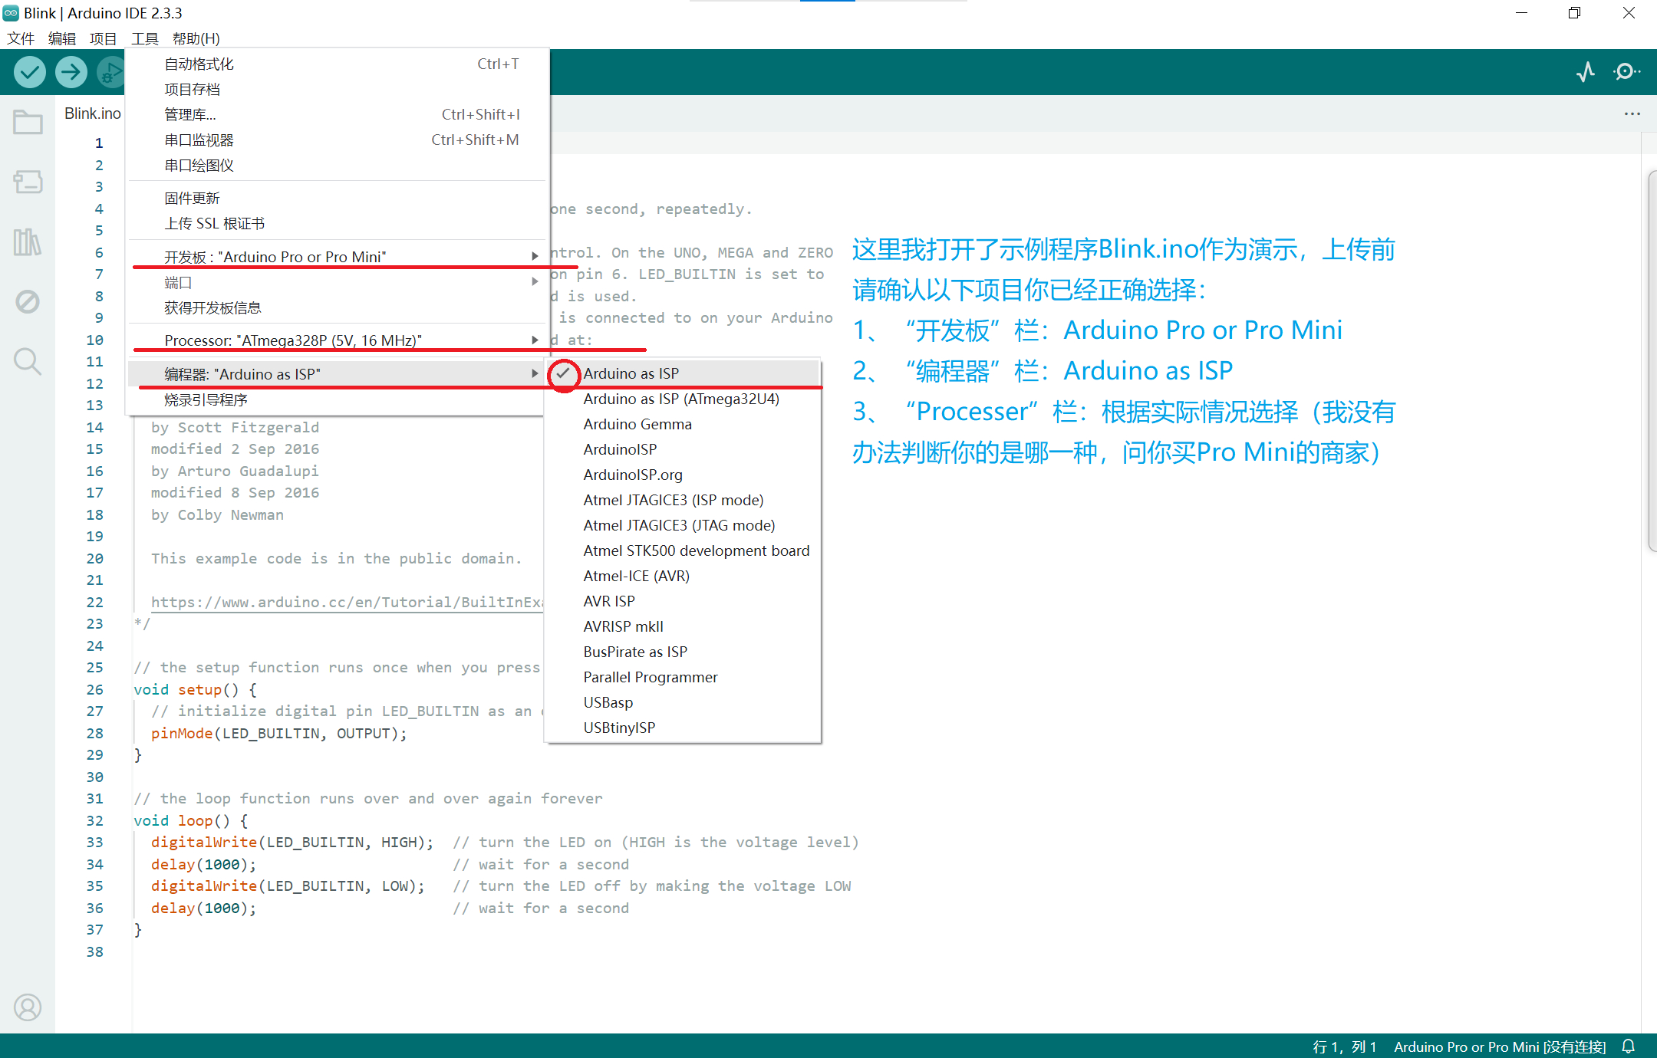1657x1058 pixels.
Task: Open the Serial Monitor icon in toolbar
Action: [1626, 72]
